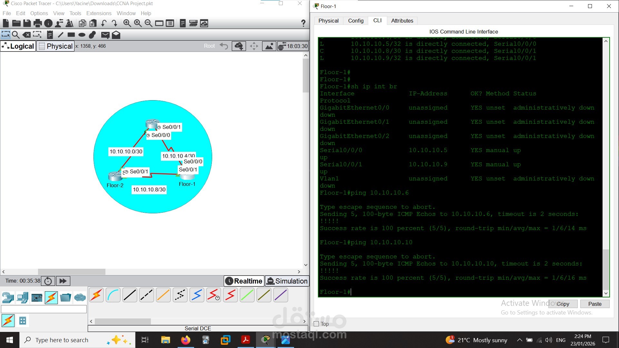Click the Activity Wizard icon
The width and height of the screenshot is (619, 348).
pyautogui.click(x=69, y=23)
